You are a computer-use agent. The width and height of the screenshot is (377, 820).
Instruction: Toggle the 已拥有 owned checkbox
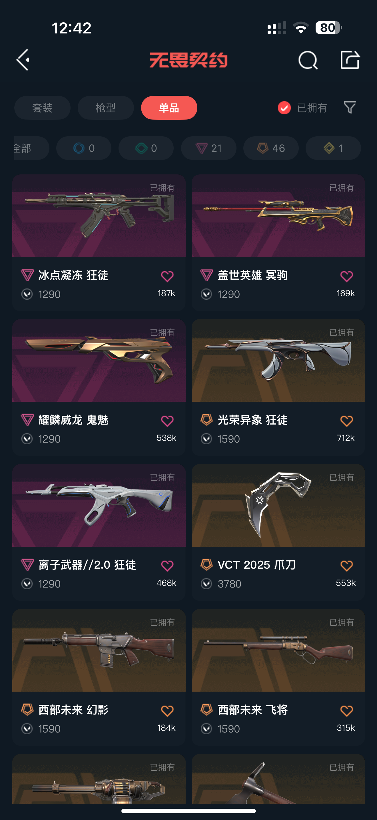click(284, 108)
